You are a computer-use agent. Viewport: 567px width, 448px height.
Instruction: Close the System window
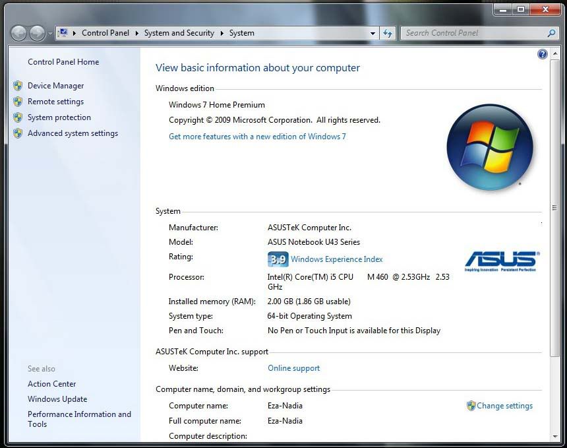coord(546,9)
